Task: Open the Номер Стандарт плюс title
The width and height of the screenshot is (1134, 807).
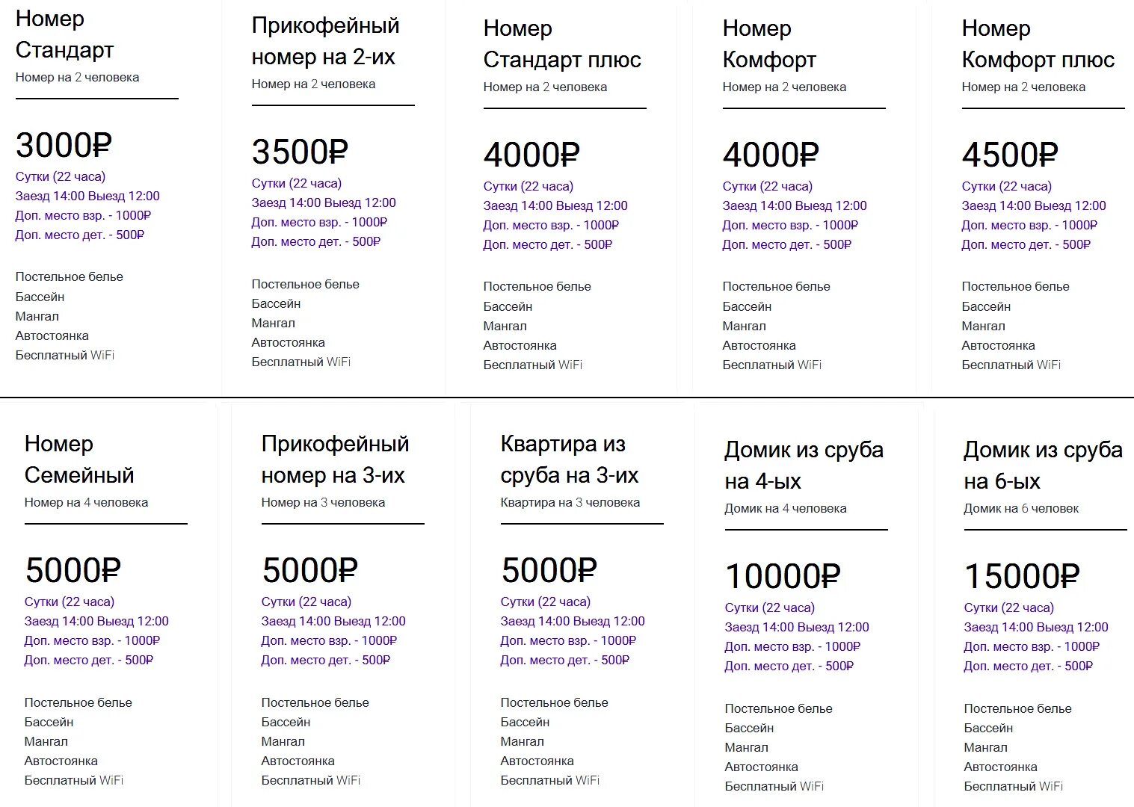Action: pyautogui.click(x=562, y=44)
